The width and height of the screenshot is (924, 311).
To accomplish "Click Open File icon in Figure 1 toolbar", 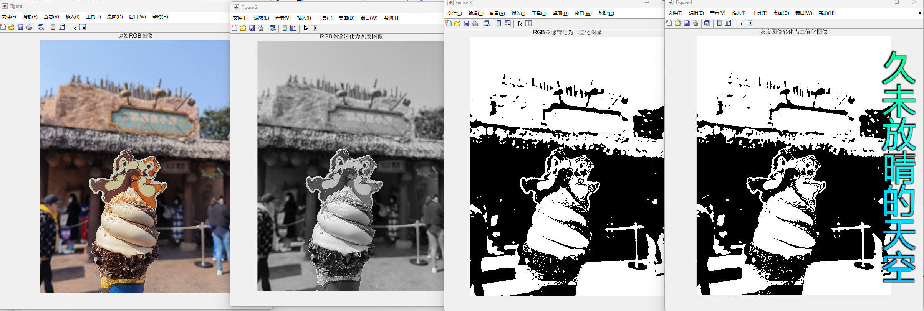I will tap(12, 27).
